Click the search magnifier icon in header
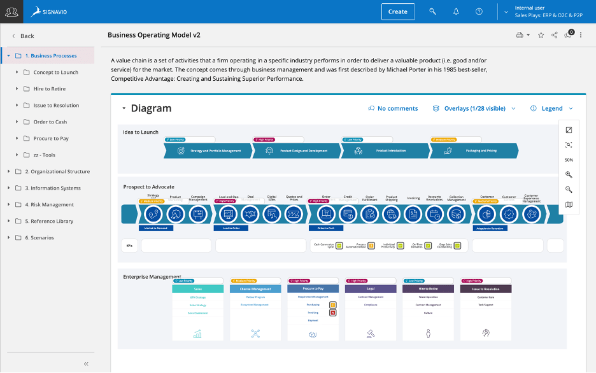Viewport: 596px width, 373px height. [x=433, y=11]
